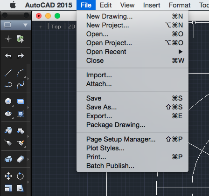Select the Rotate tool icon
Screen dimensions: 209x196
pos(21,176)
